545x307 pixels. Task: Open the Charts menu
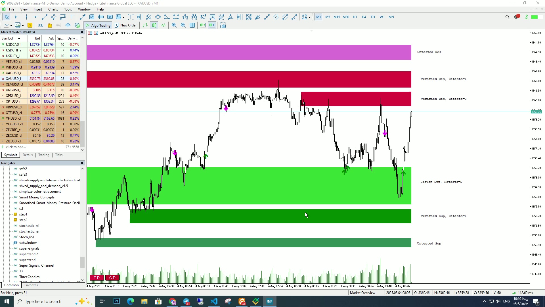click(53, 9)
